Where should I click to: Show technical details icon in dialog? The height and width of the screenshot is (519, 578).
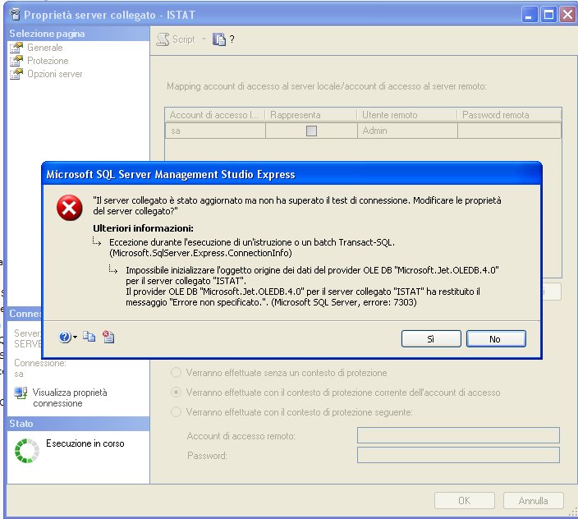[108, 337]
